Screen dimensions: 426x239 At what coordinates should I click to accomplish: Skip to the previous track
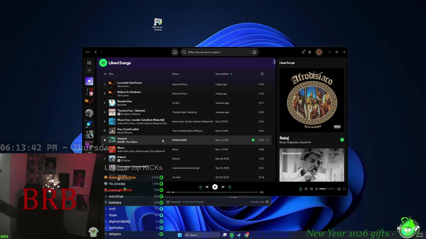click(207, 187)
